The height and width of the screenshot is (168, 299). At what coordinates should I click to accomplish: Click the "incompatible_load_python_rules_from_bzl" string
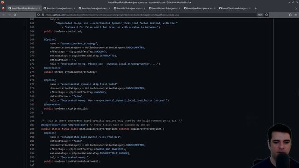tap(91, 137)
